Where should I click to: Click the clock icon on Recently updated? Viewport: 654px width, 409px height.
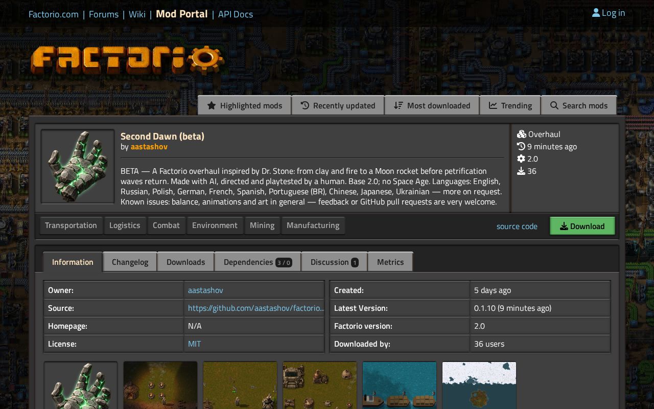click(305, 105)
